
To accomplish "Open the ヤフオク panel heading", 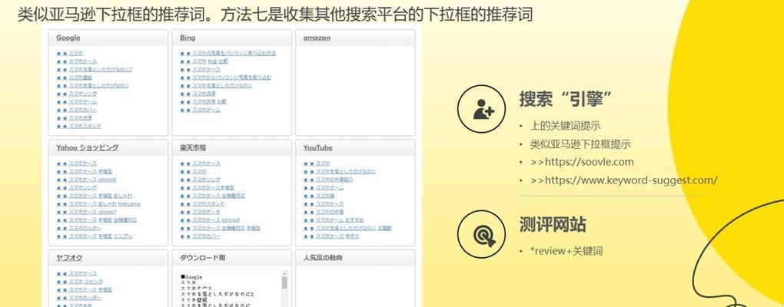I will 69,258.
